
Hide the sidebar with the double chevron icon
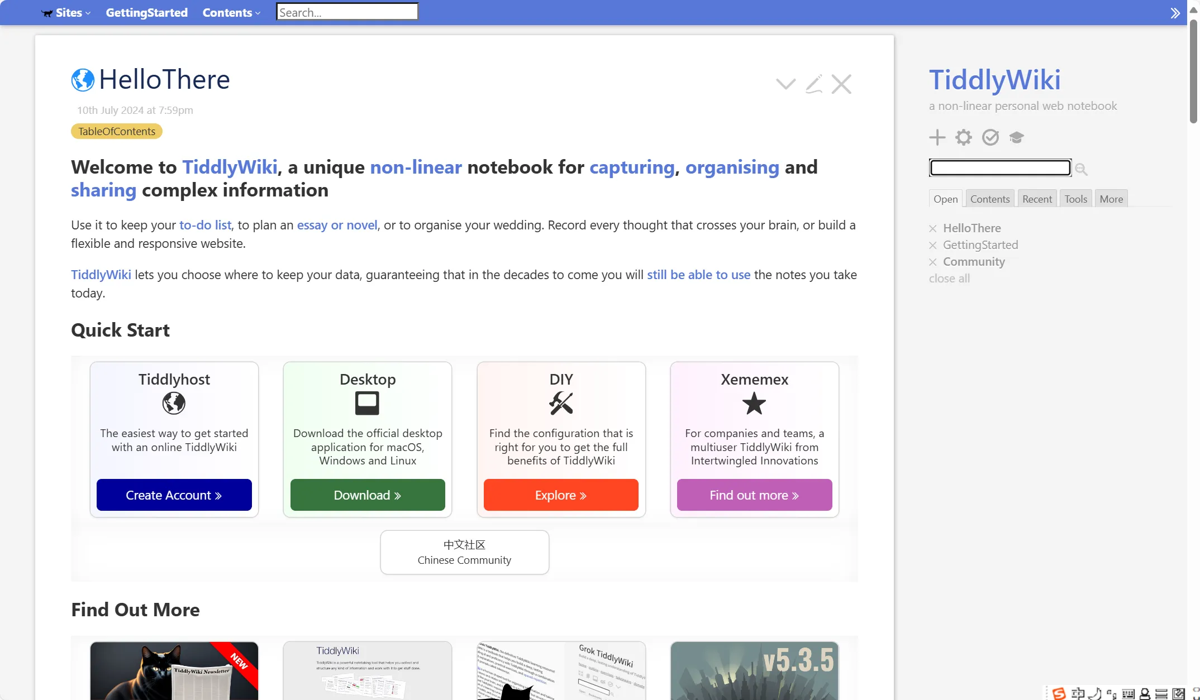pyautogui.click(x=1175, y=13)
